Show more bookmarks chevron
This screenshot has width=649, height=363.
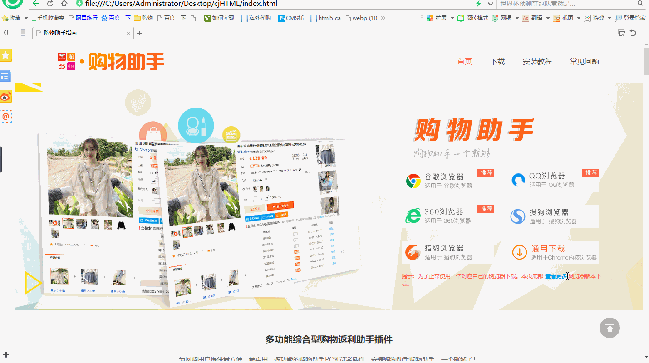click(x=383, y=18)
